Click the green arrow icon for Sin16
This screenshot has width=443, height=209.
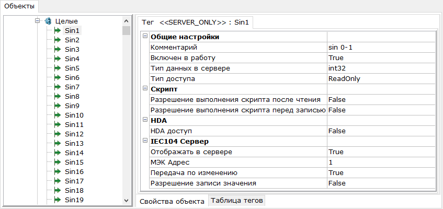pyautogui.click(x=58, y=171)
